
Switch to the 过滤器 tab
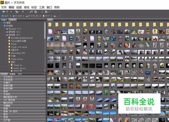pos(4,74)
